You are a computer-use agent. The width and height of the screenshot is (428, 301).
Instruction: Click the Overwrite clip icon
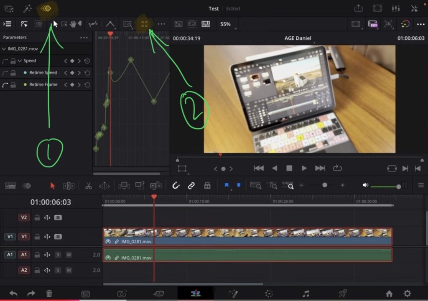[x=140, y=186]
